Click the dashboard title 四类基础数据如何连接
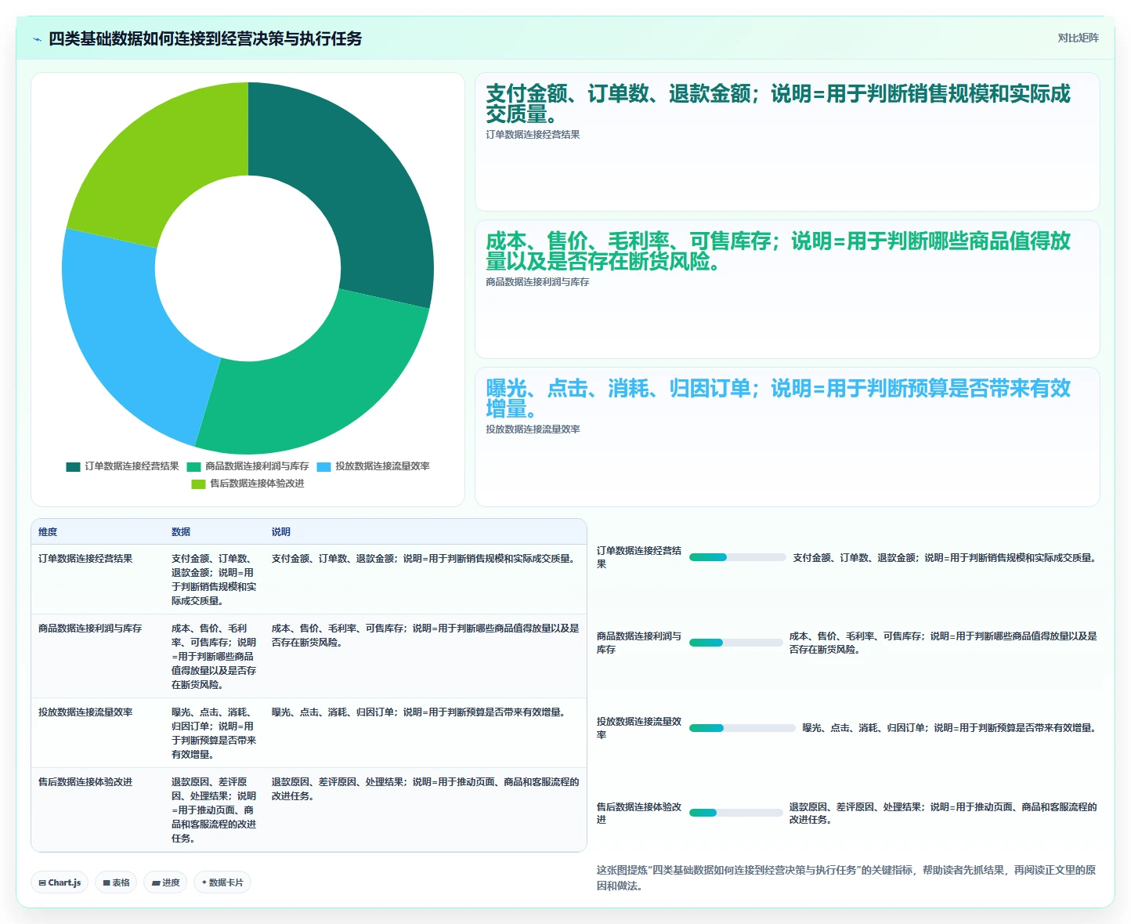 205,39
